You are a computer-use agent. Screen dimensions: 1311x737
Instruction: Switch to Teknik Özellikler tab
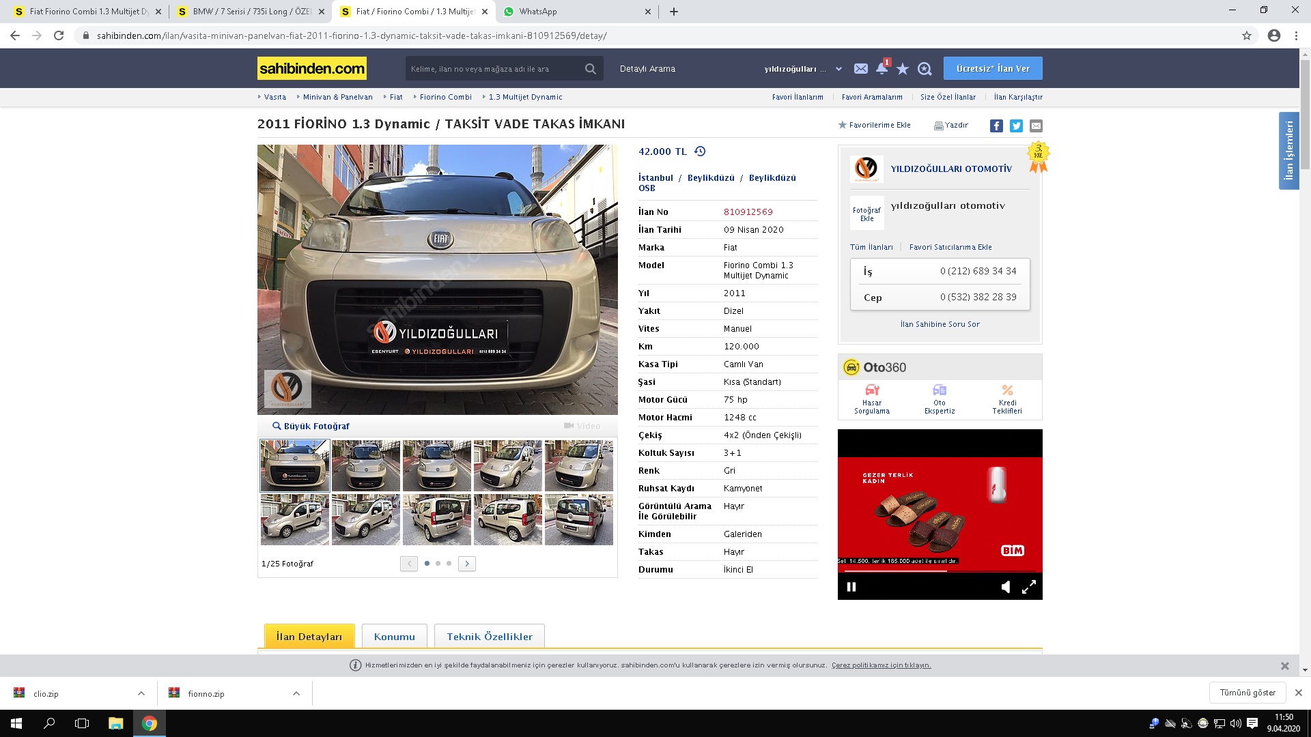pyautogui.click(x=489, y=637)
